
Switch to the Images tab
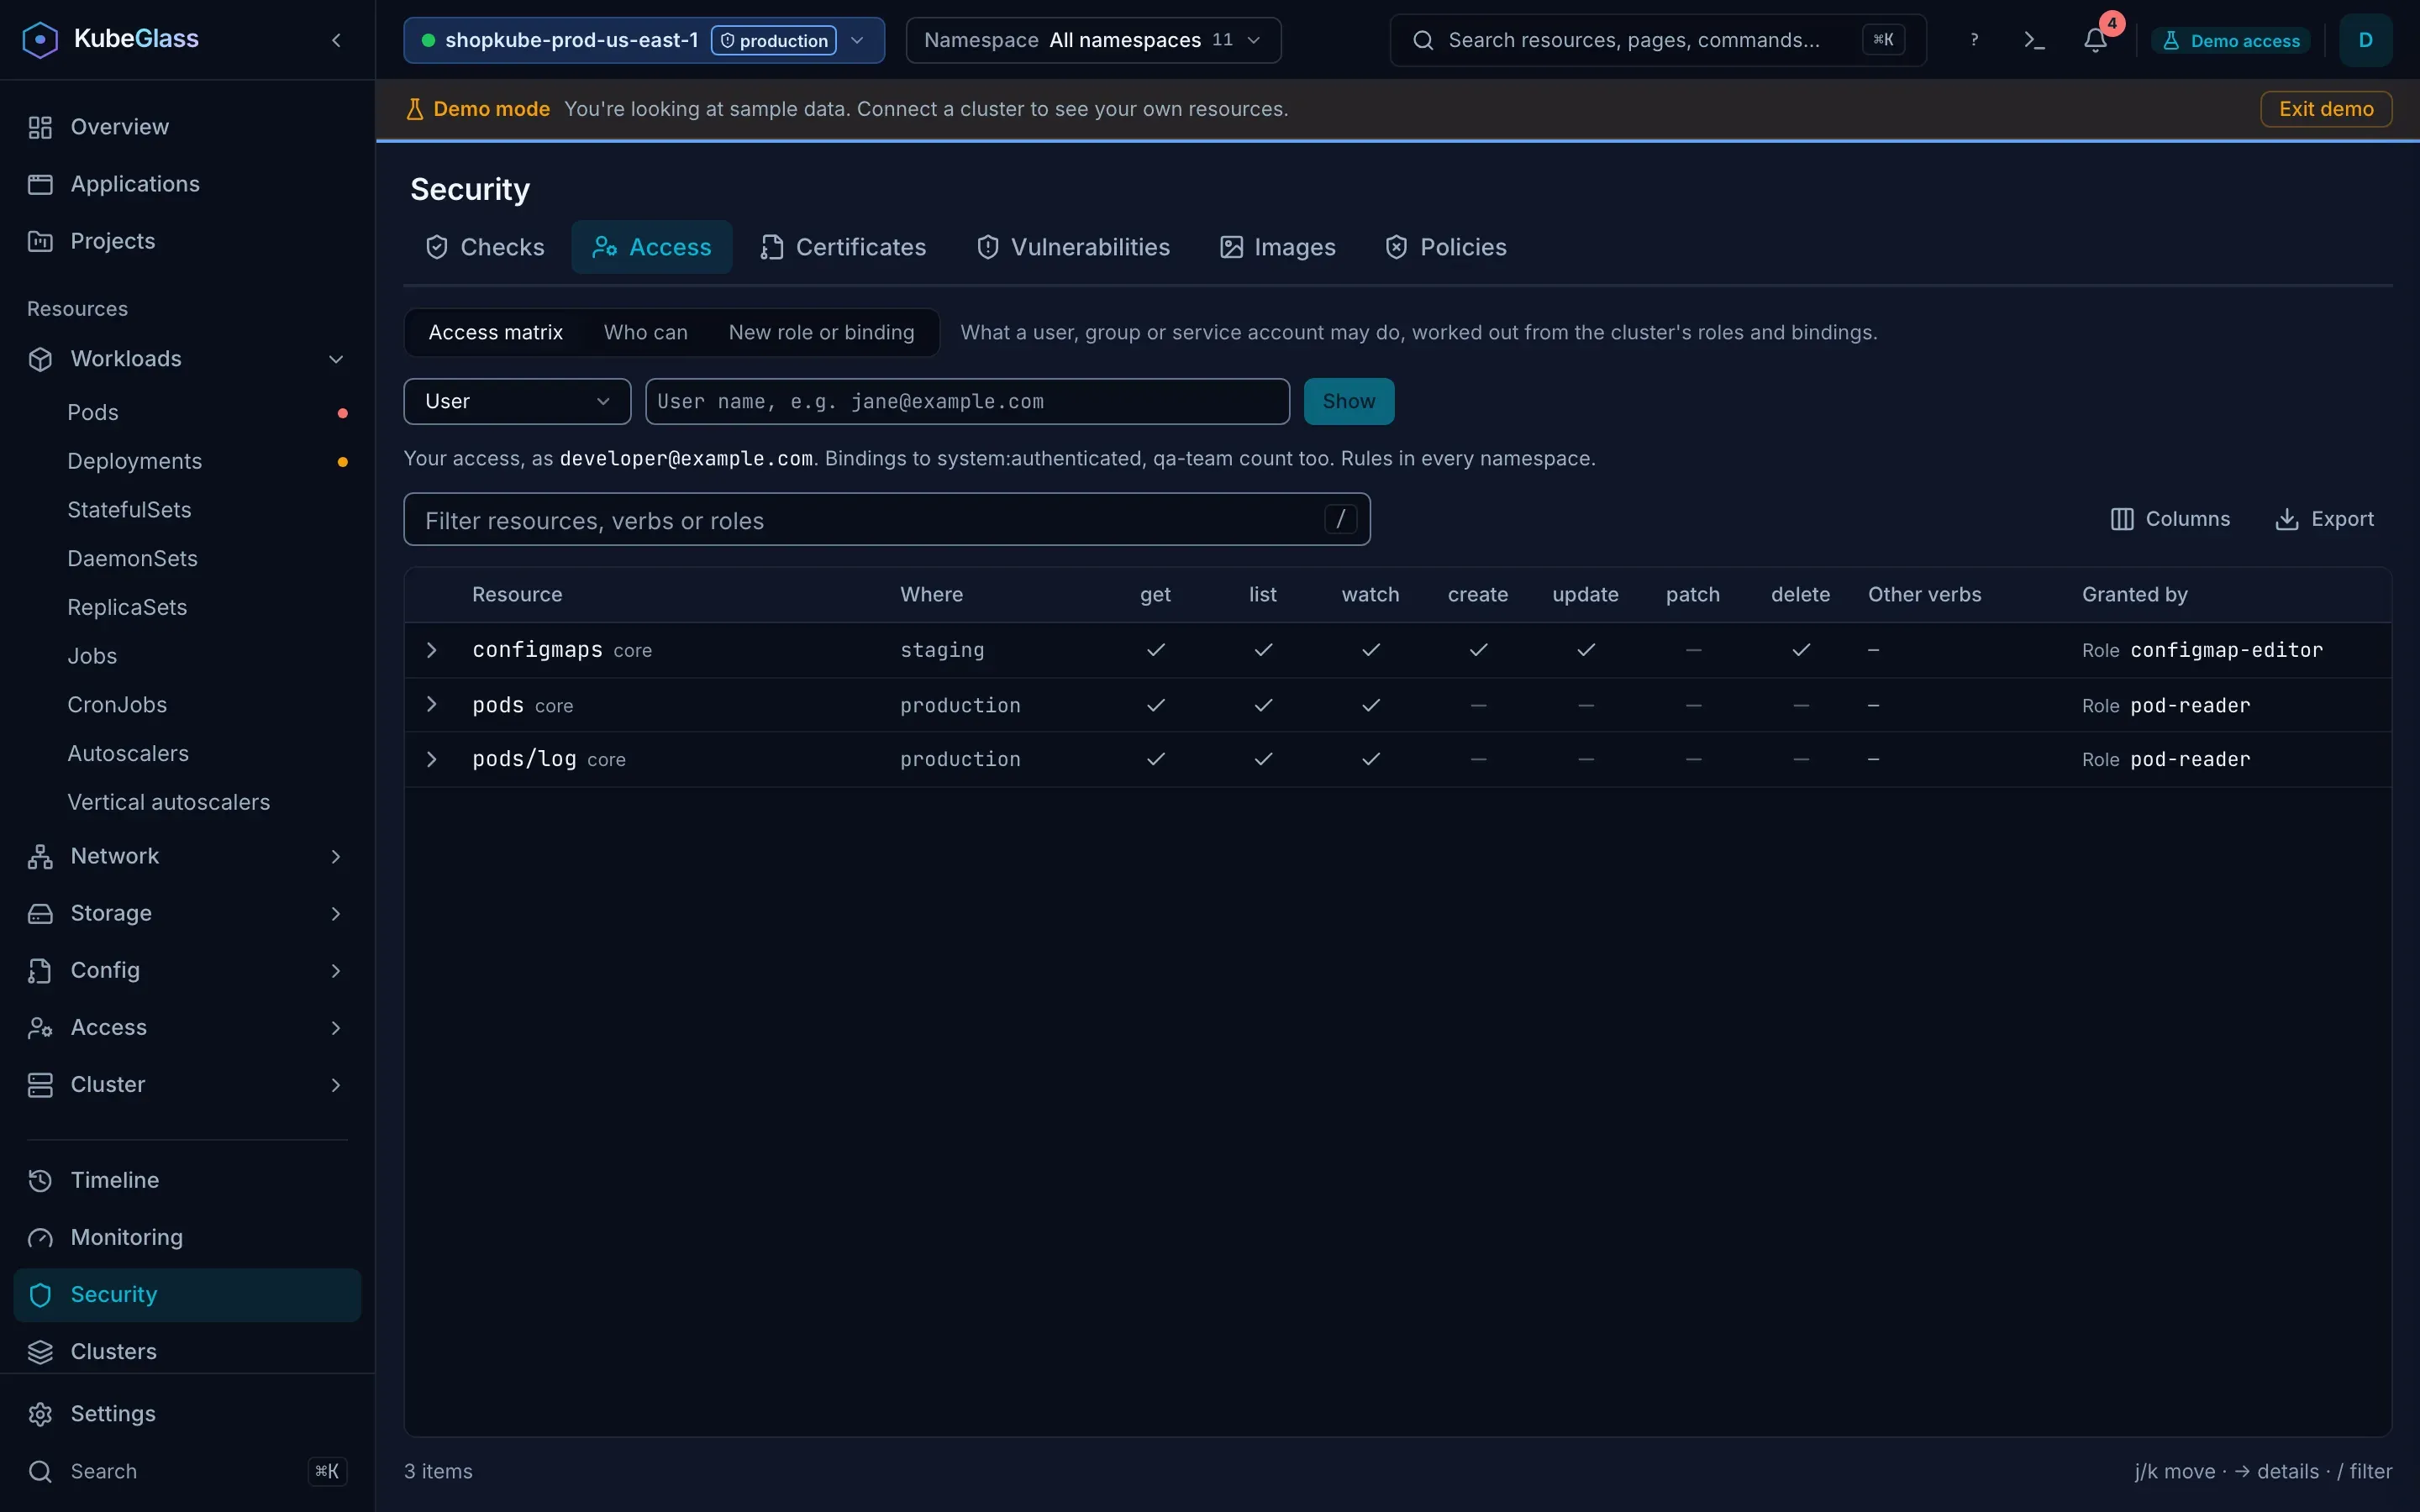click(x=1278, y=247)
